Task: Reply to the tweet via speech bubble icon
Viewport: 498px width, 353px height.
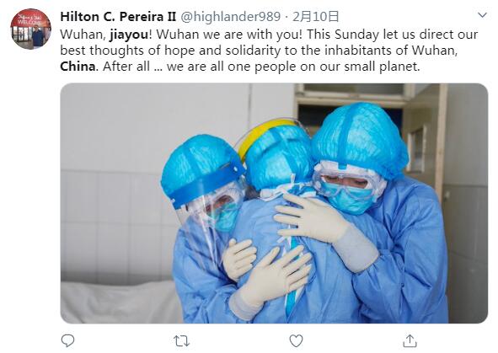Action: [67, 340]
